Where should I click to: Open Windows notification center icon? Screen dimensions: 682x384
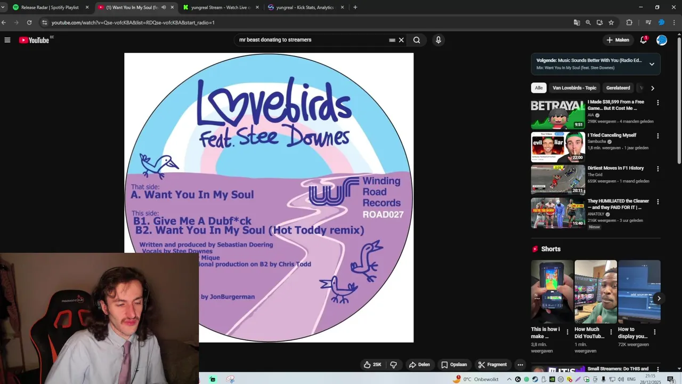click(671, 379)
